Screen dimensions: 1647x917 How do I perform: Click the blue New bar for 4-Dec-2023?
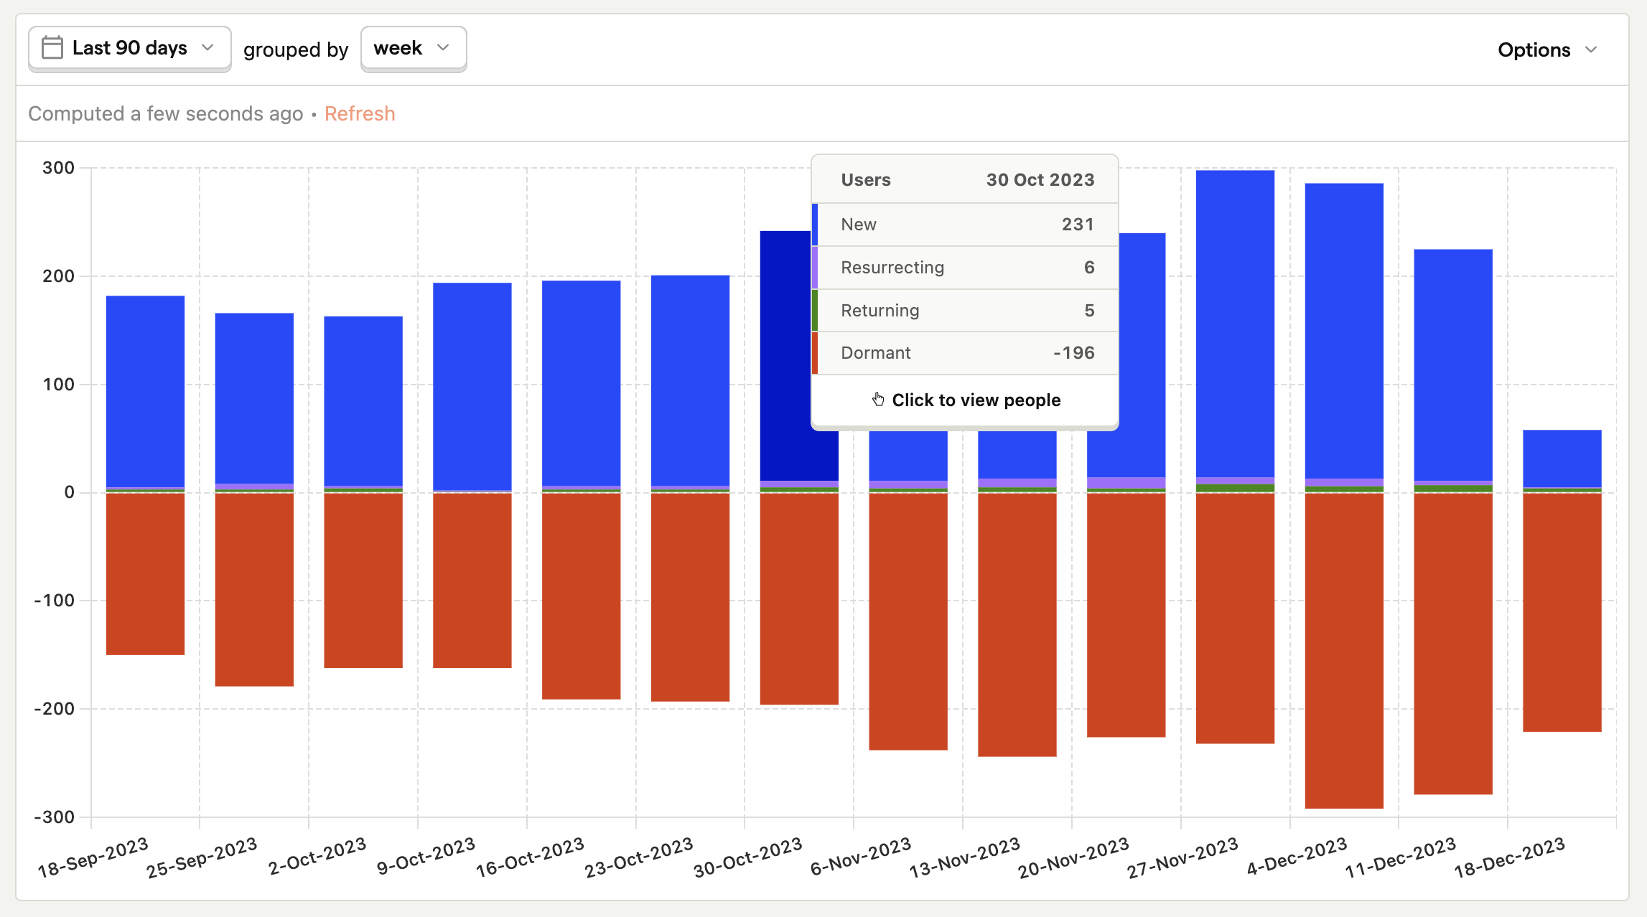tap(1345, 331)
